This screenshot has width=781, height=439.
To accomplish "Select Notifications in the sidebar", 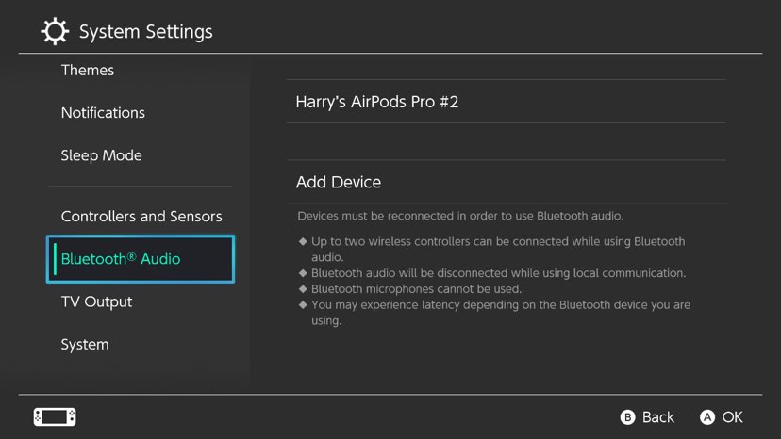I will 103,113.
